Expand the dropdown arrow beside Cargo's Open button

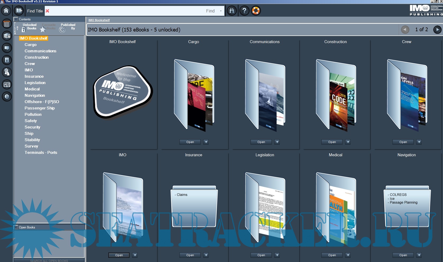(x=206, y=142)
